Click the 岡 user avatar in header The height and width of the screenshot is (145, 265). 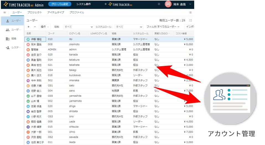coord(168,4)
